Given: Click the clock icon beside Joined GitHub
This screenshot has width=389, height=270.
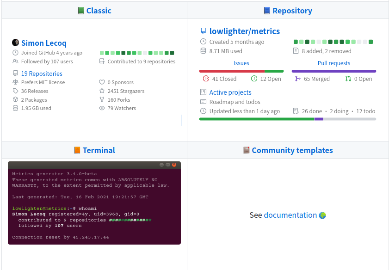Looking at the screenshot, I should [x=15, y=53].
